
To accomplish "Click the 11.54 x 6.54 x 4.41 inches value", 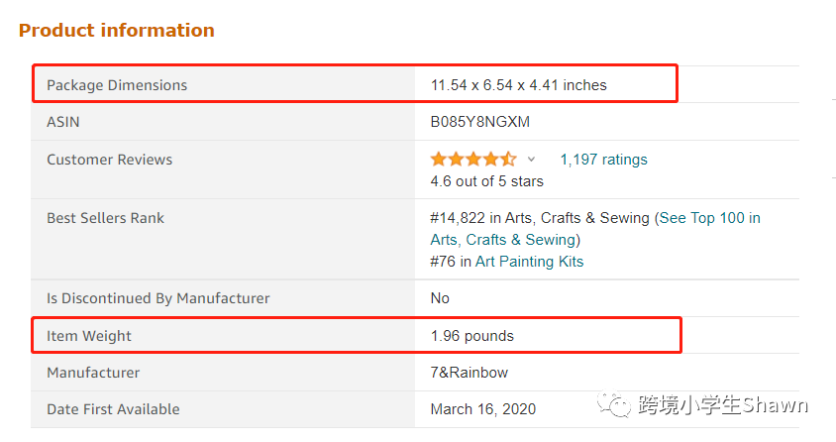I will (518, 85).
